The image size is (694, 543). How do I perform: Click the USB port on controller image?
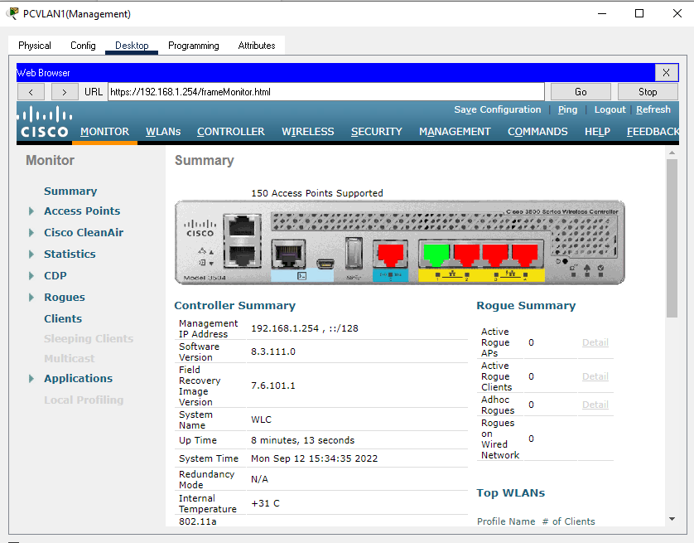[354, 253]
